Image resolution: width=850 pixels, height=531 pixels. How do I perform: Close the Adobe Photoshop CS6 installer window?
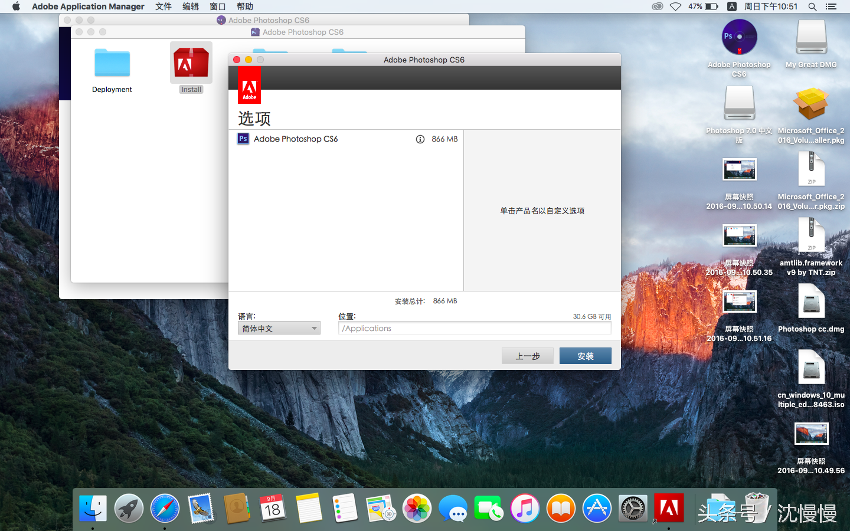pos(237,60)
